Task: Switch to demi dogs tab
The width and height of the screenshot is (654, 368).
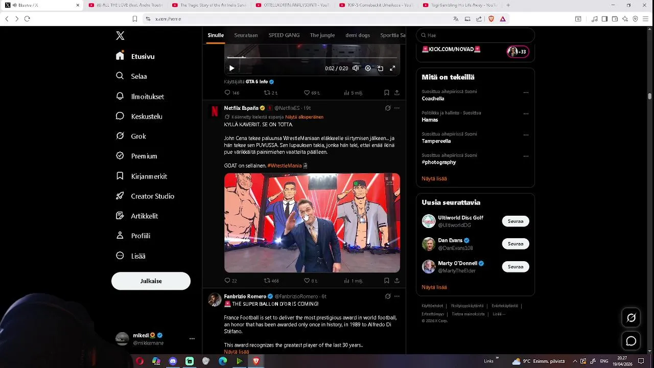Action: click(358, 35)
